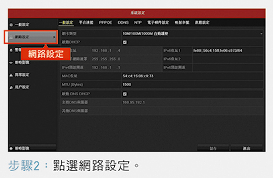The width and height of the screenshot is (273, 178).
Task: Click the other DNS server label
Action: tap(75, 111)
